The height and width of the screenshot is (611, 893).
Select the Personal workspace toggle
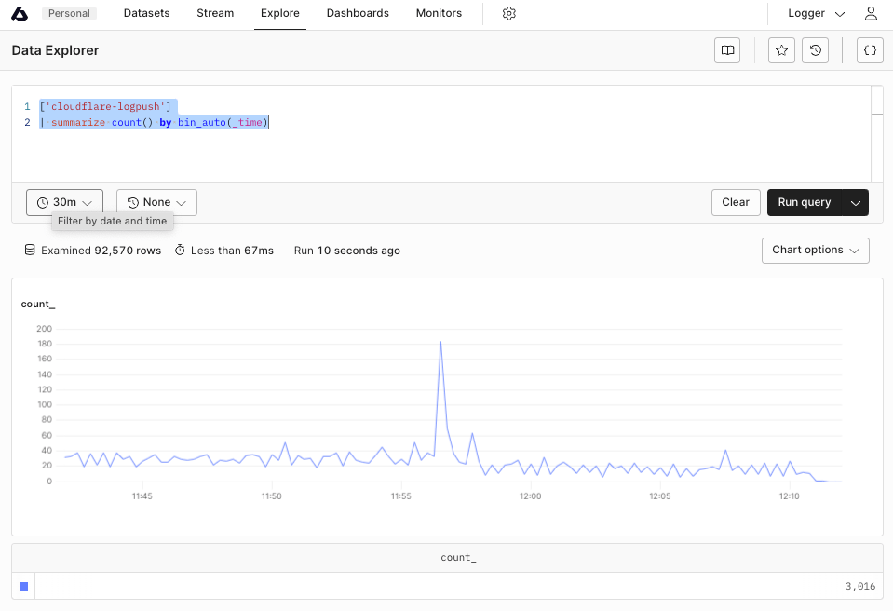click(x=69, y=13)
